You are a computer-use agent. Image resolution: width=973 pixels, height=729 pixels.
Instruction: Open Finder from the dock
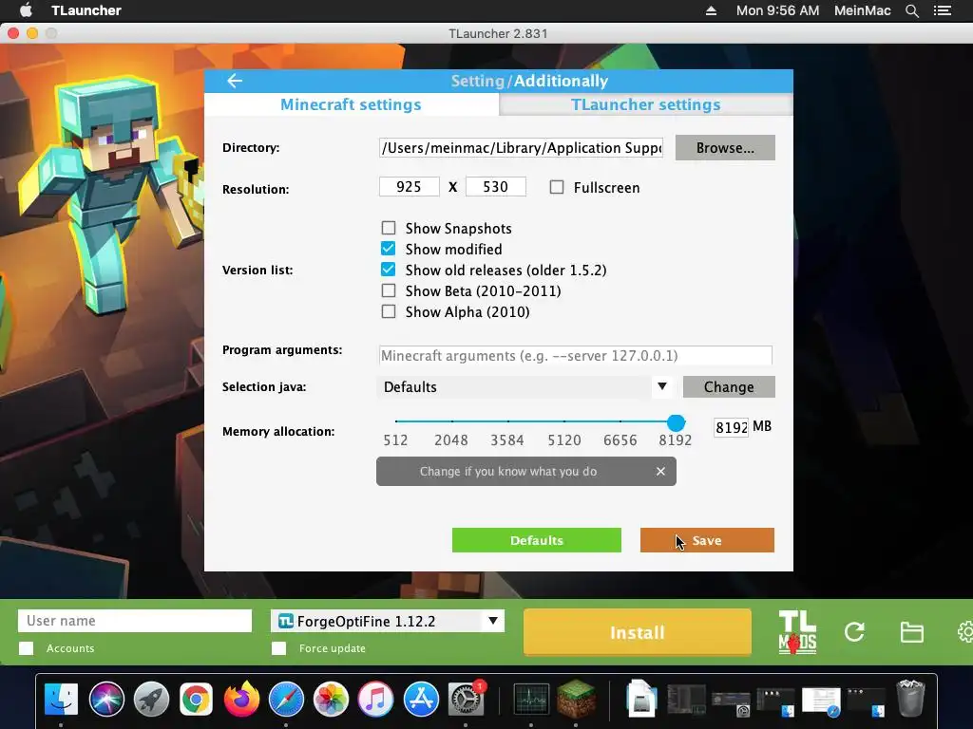[62, 700]
